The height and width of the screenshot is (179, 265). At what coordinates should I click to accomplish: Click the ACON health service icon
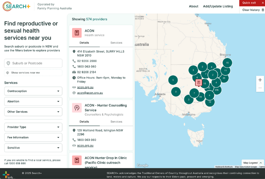pyautogui.click(x=77, y=33)
